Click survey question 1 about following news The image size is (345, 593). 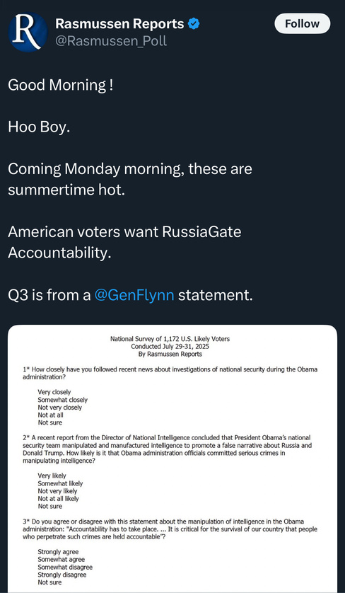coord(170,373)
